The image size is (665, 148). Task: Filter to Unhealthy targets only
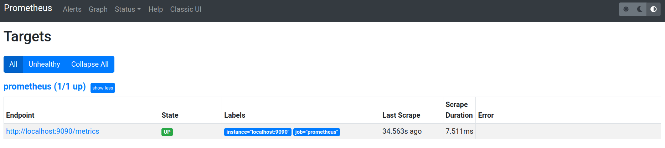point(44,64)
